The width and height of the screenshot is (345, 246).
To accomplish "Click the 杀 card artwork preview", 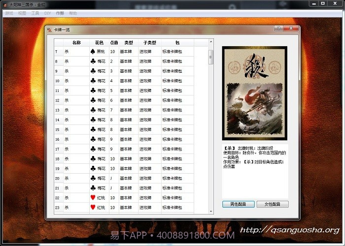I will 254,93.
